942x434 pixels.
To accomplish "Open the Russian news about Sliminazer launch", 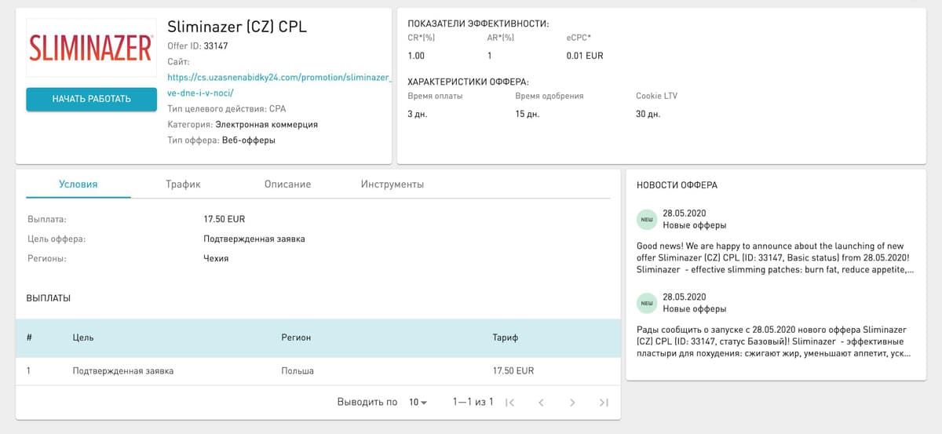I will [775, 341].
